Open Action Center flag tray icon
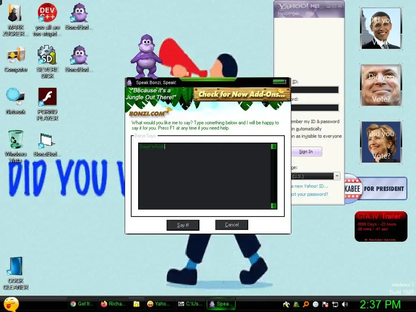This screenshot has width=416, height=312. 325,304
